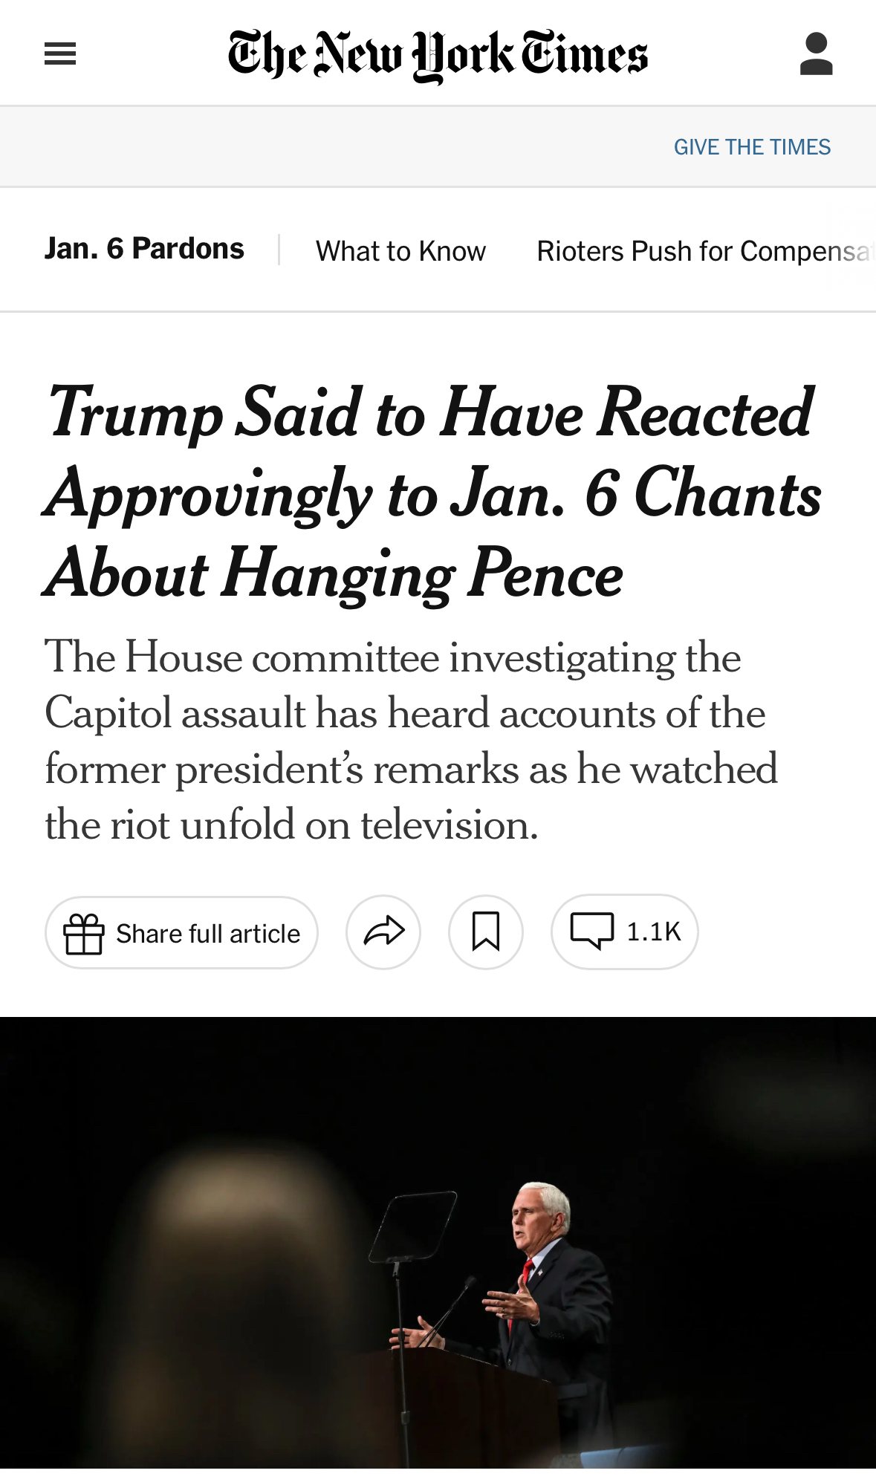Click the gift box icon

click(x=83, y=933)
